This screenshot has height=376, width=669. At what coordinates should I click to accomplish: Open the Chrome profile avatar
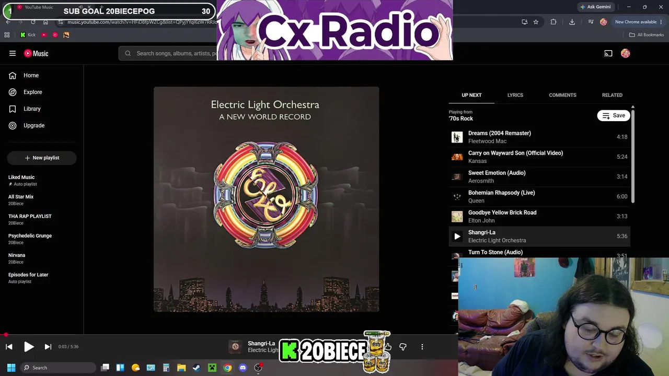pyautogui.click(x=604, y=22)
